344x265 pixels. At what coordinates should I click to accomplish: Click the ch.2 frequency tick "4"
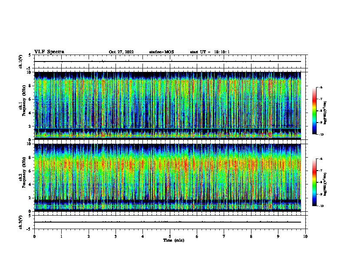pos(31,184)
